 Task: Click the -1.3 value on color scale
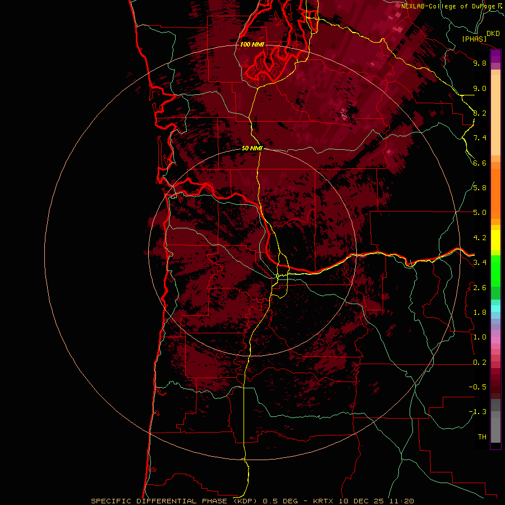[478, 412]
